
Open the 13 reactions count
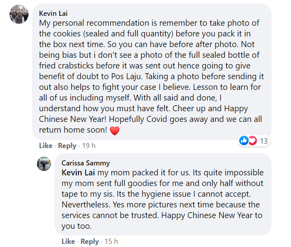point(264,141)
